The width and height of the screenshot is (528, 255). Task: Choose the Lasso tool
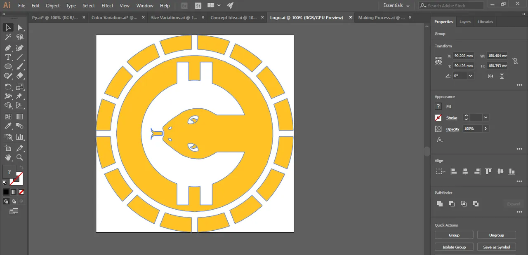[19, 37]
